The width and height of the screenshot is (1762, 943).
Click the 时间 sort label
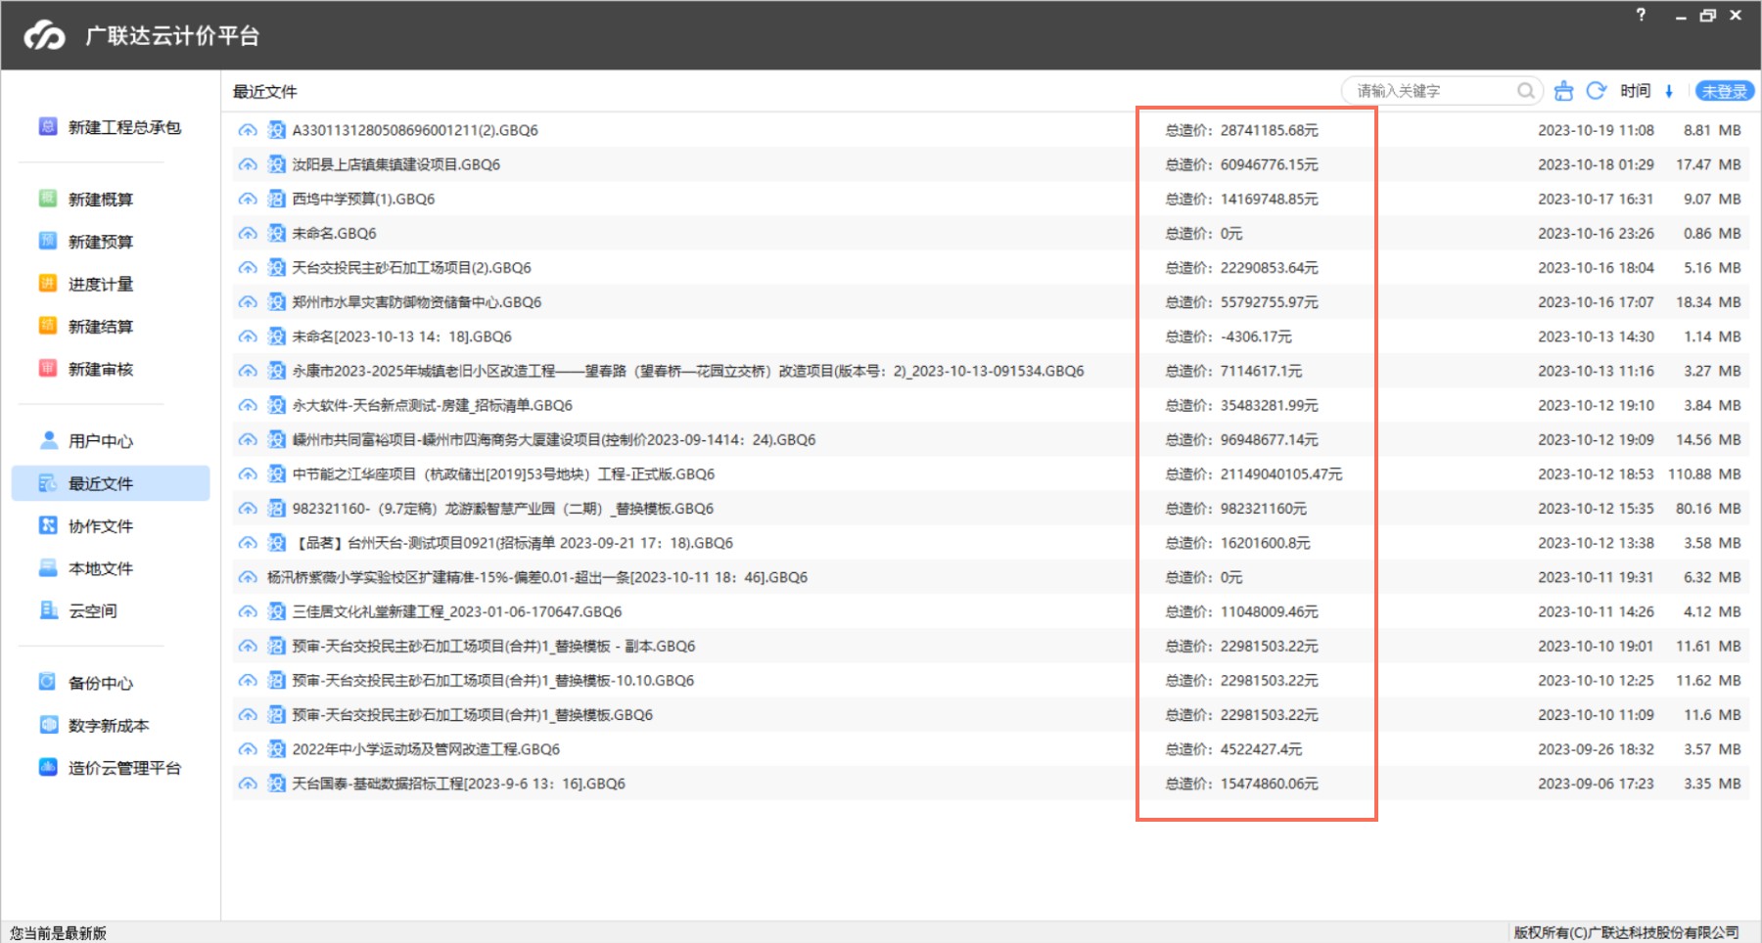pyautogui.click(x=1635, y=91)
